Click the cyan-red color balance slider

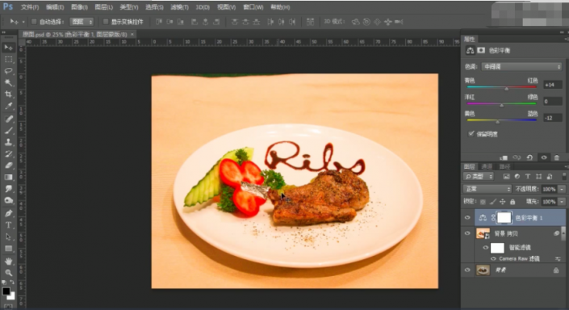click(x=501, y=87)
